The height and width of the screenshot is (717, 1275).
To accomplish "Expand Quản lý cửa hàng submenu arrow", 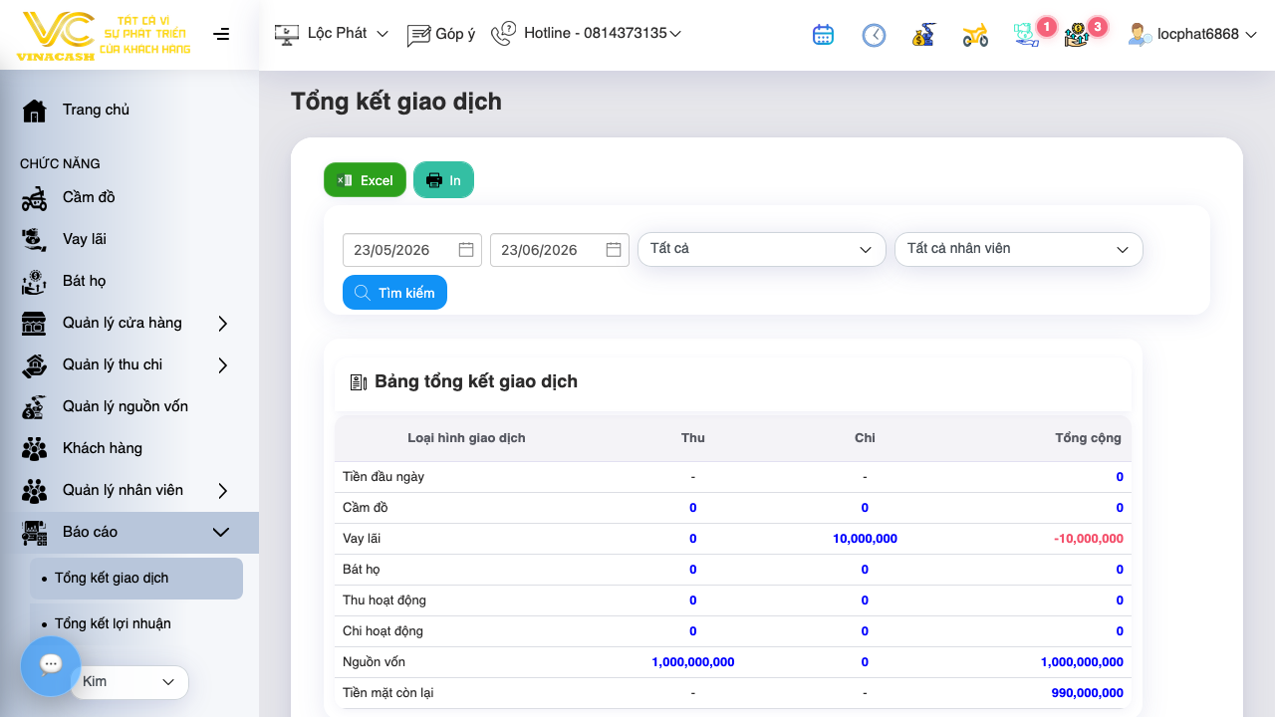I will (223, 323).
